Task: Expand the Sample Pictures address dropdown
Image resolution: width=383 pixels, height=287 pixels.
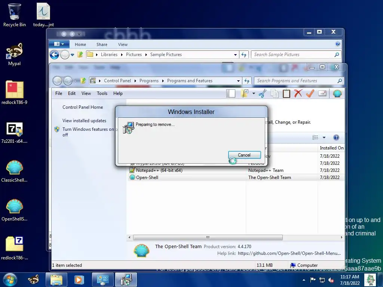Action: 236,55
